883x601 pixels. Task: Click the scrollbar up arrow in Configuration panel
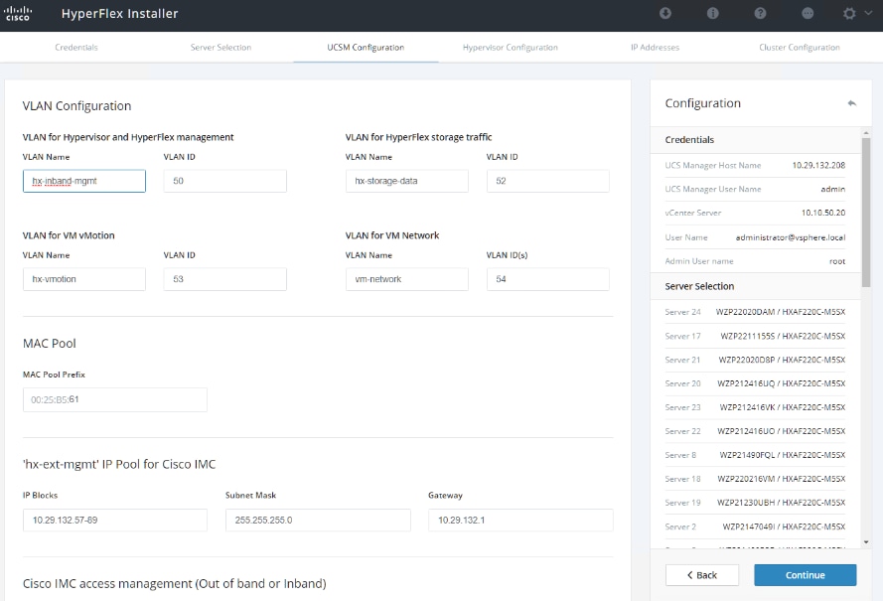pyautogui.click(x=865, y=132)
